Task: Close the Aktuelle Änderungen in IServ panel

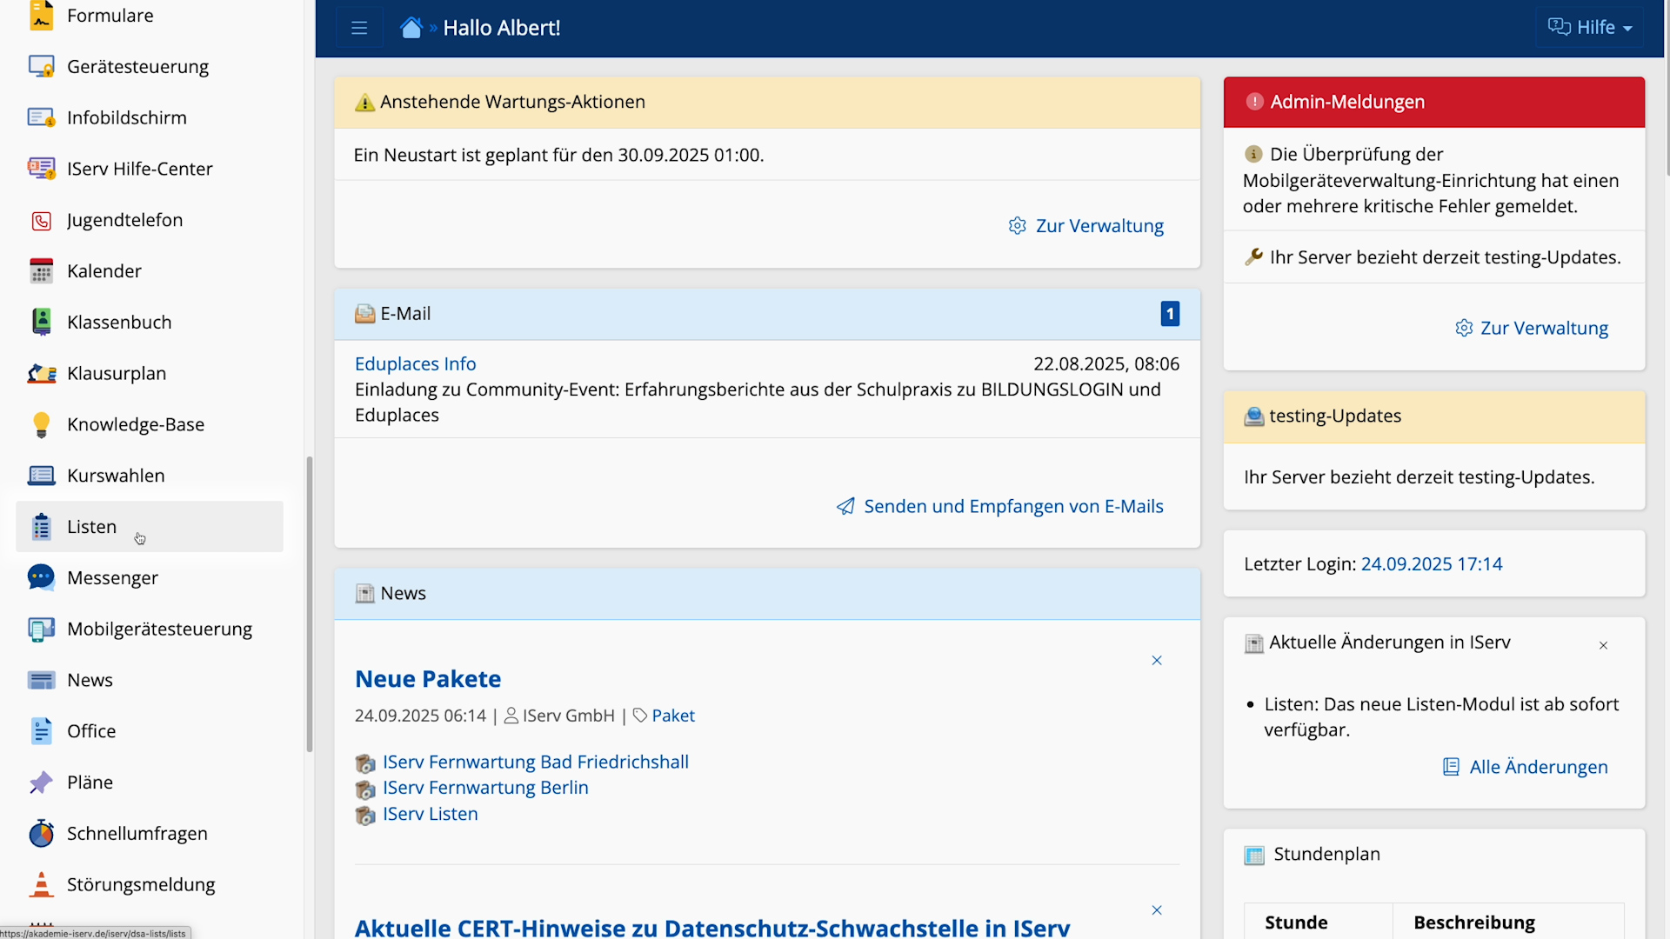Action: click(1603, 645)
